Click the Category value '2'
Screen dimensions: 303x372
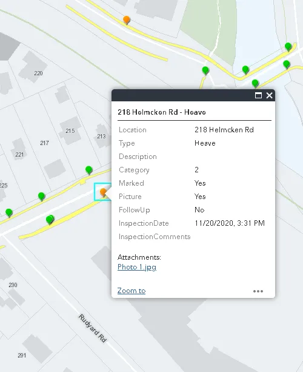click(x=196, y=170)
